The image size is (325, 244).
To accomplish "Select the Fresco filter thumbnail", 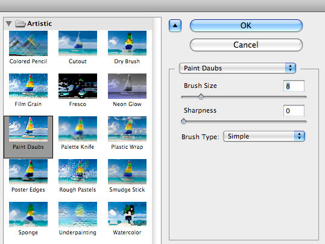I will pyautogui.click(x=78, y=86).
